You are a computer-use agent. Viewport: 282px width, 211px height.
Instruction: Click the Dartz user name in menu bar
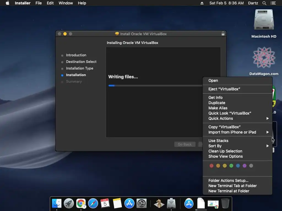pos(253,3)
